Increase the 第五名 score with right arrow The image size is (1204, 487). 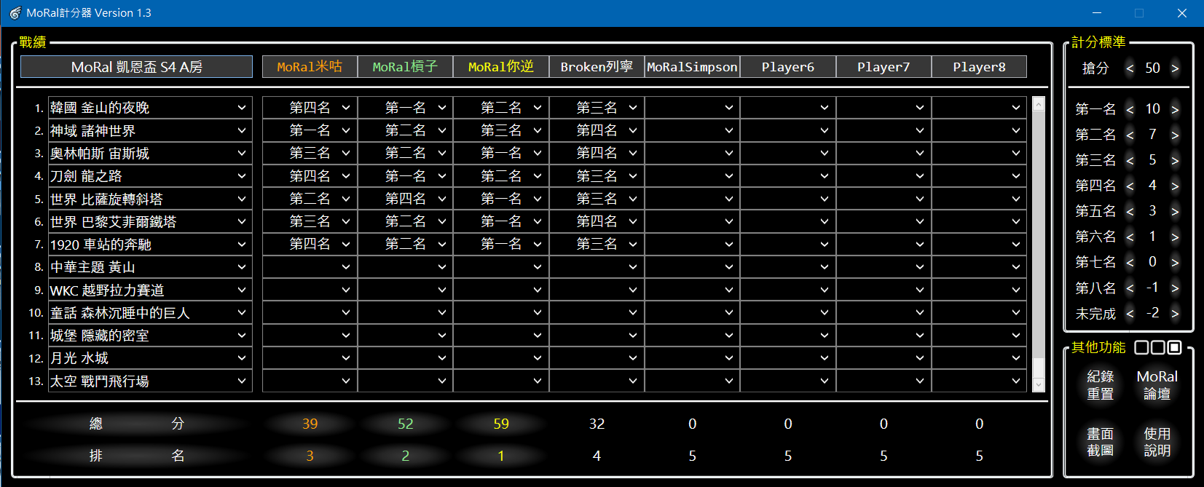point(1175,212)
